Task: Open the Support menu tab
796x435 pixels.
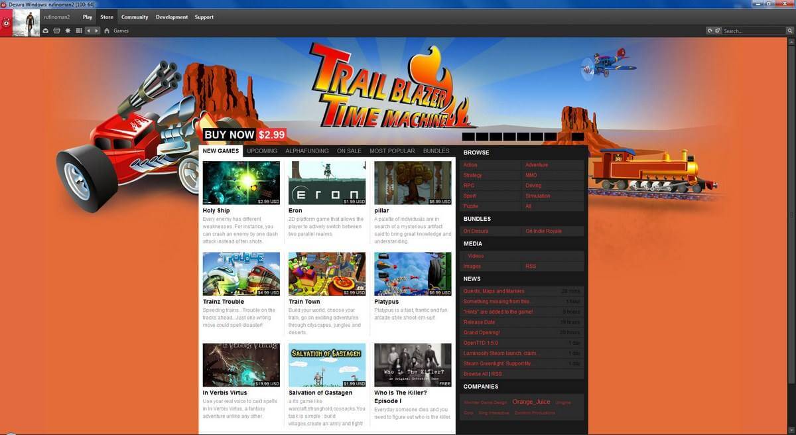Action: 204,17
